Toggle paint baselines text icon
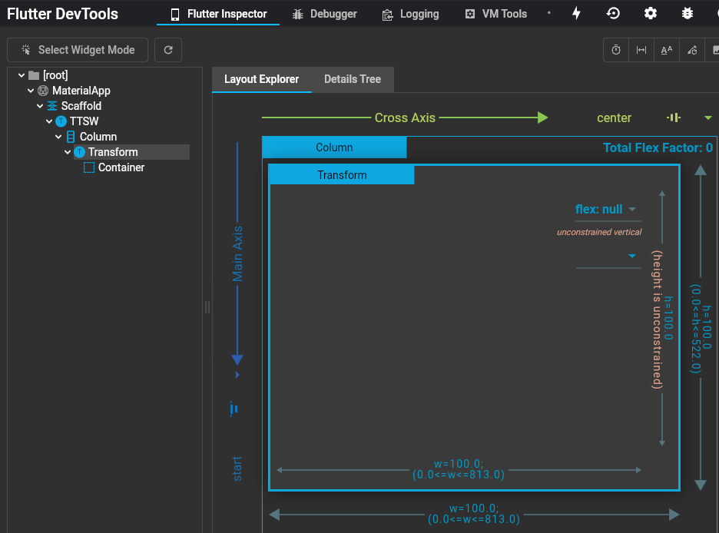Image resolution: width=719 pixels, height=533 pixels. tap(667, 50)
